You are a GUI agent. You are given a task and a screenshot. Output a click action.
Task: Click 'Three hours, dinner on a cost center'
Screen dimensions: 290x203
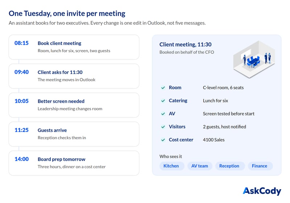point(71,167)
